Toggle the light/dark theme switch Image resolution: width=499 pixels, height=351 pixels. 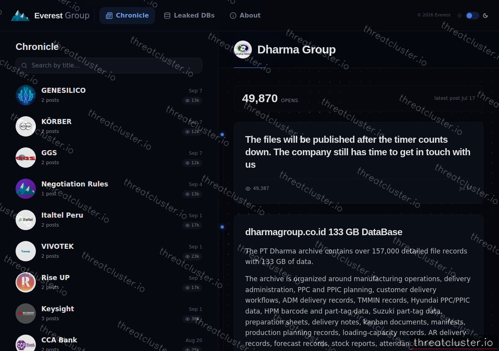click(472, 16)
